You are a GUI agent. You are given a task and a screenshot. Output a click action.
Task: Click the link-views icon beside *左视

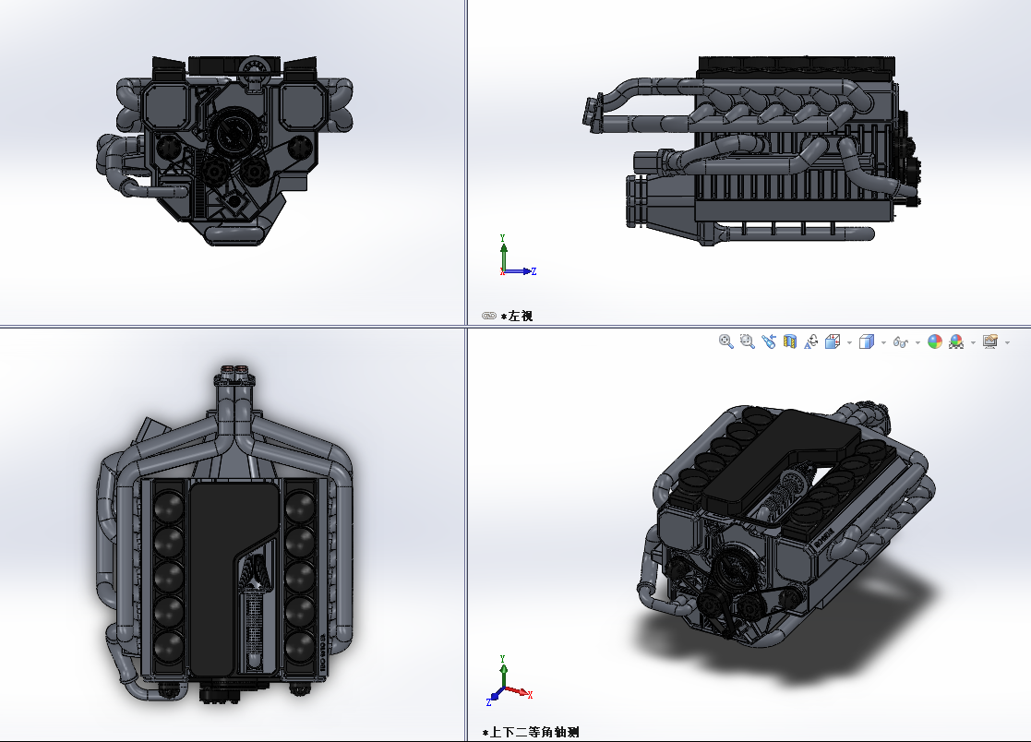click(x=488, y=316)
